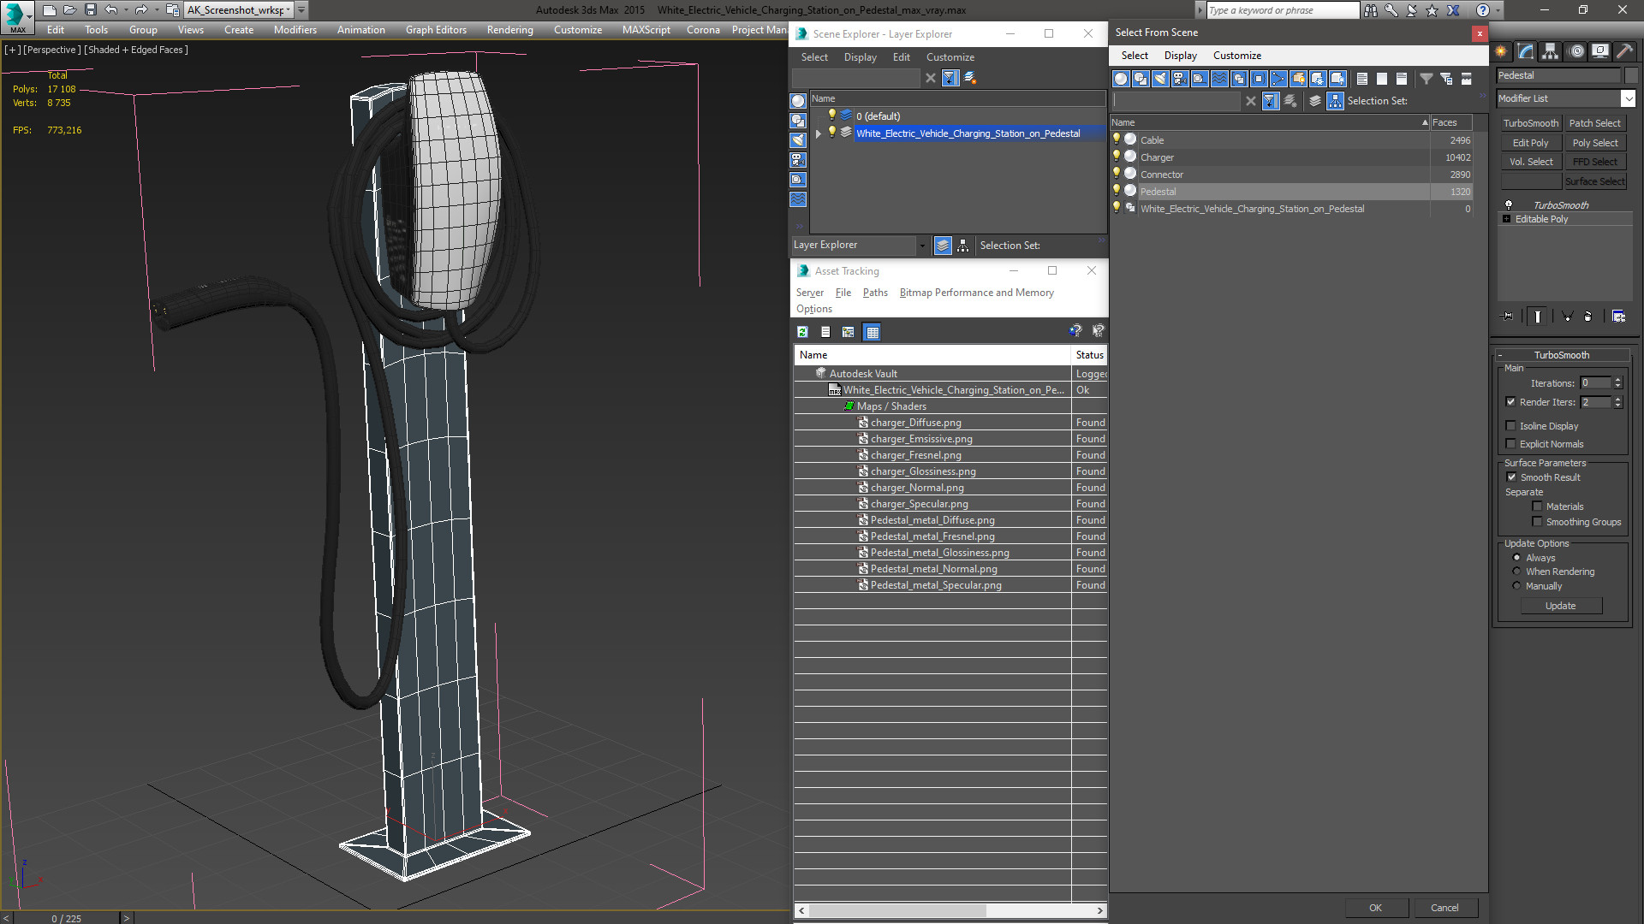The height and width of the screenshot is (924, 1644).
Task: Click Add to New Layer icon in Scene Explorer
Action: click(970, 78)
